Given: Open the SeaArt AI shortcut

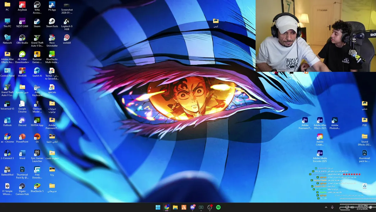Looking at the screenshot, I should click(x=37, y=72).
